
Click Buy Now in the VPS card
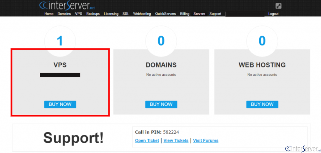[x=60, y=105]
